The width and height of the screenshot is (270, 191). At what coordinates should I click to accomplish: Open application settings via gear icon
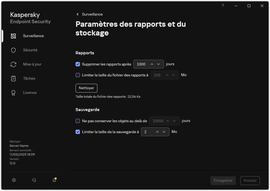coord(14,180)
